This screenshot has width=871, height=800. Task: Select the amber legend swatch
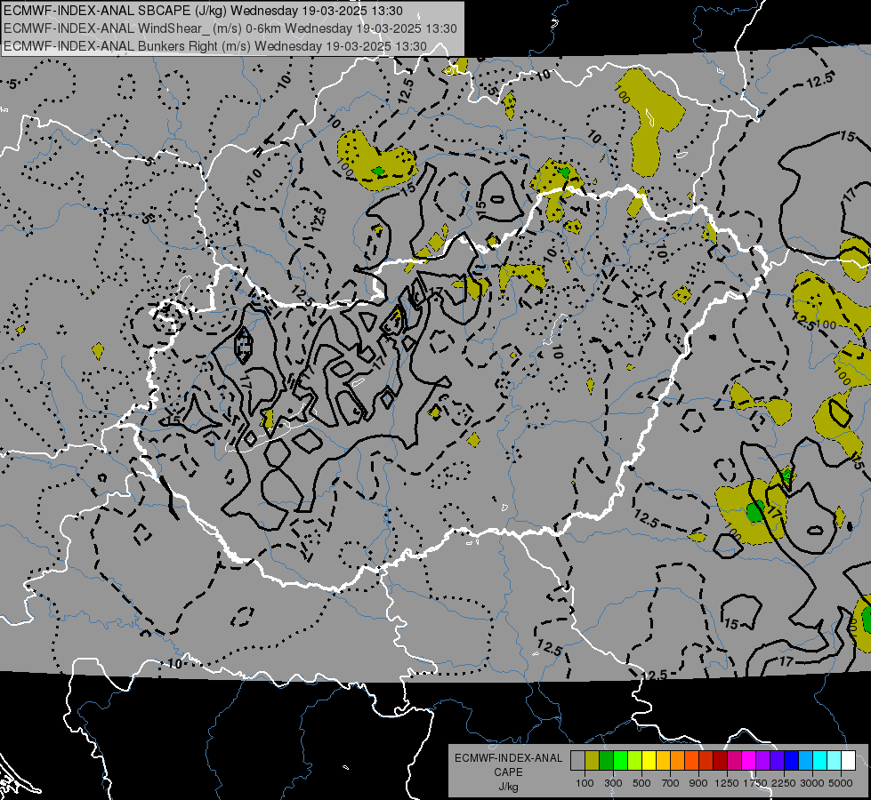663,760
